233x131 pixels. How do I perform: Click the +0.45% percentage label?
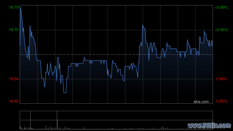point(221,30)
